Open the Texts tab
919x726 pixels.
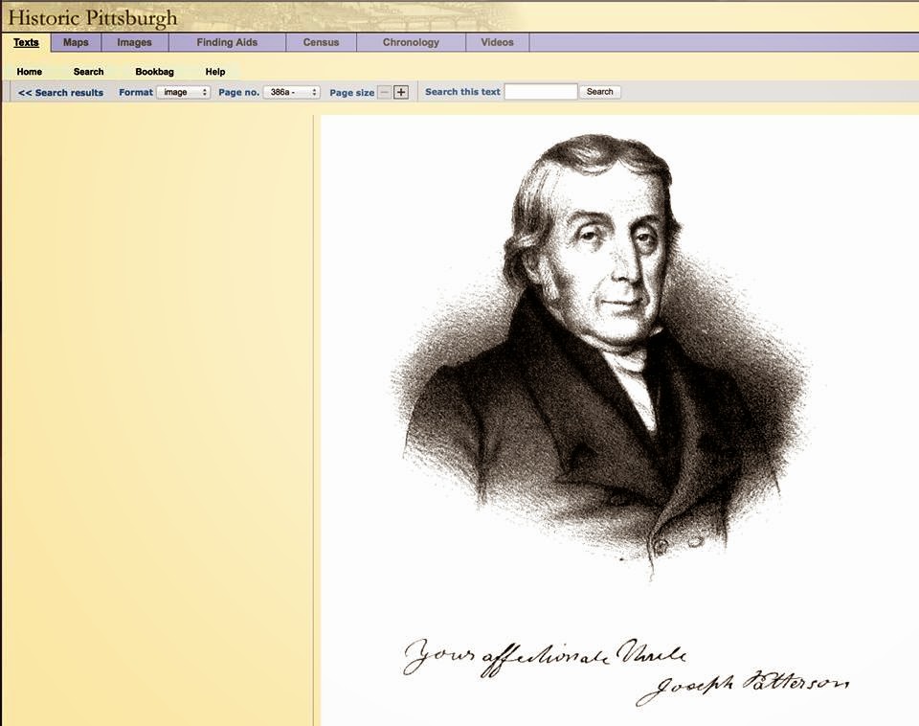point(26,42)
